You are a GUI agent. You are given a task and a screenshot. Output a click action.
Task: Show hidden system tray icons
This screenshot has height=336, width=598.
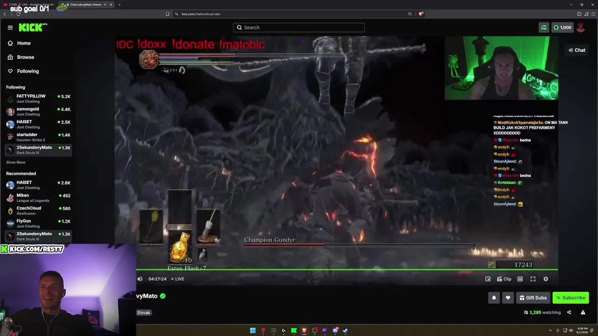click(x=550, y=330)
